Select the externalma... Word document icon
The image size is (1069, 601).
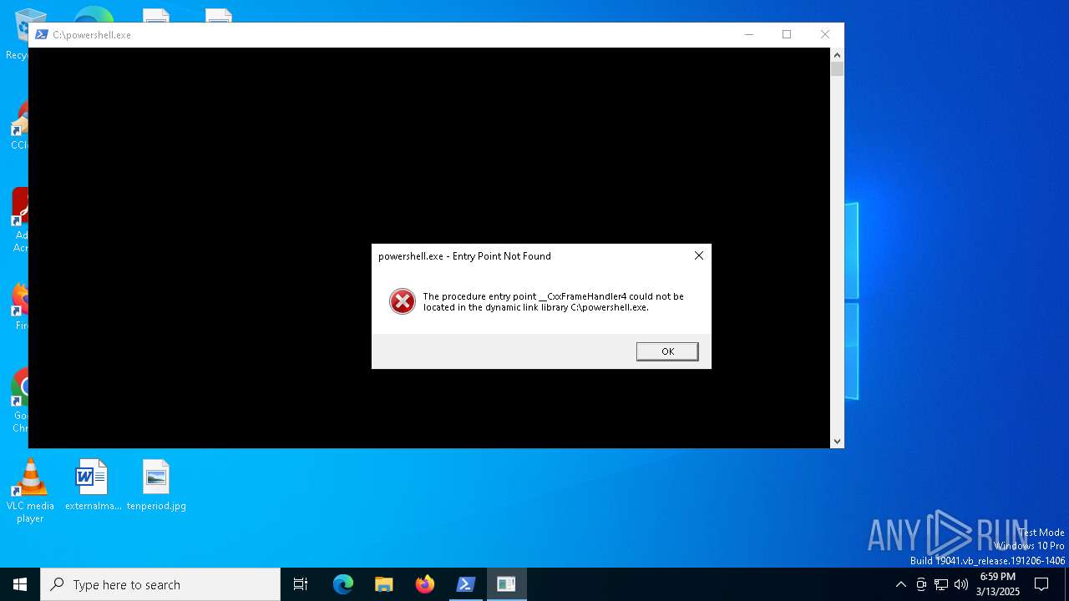(93, 485)
